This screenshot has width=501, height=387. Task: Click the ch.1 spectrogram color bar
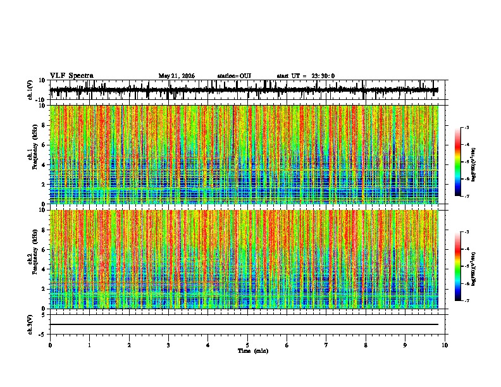[457, 162]
